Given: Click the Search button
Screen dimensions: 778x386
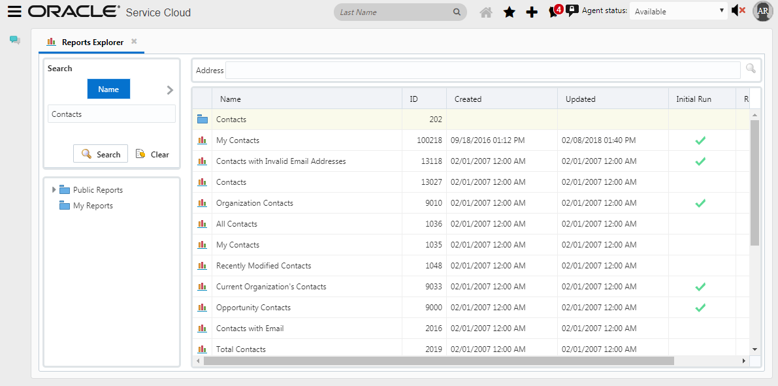Looking at the screenshot, I should coord(101,153).
